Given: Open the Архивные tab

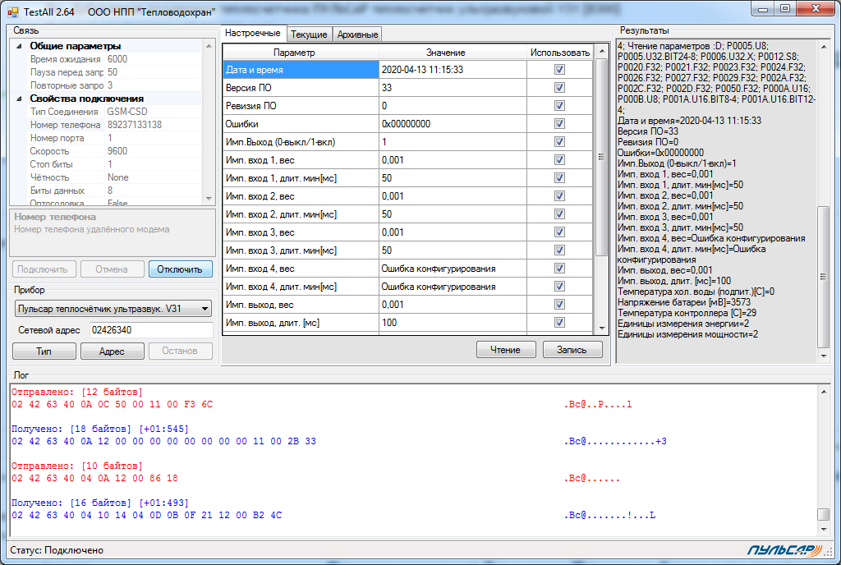Looking at the screenshot, I should click(358, 34).
